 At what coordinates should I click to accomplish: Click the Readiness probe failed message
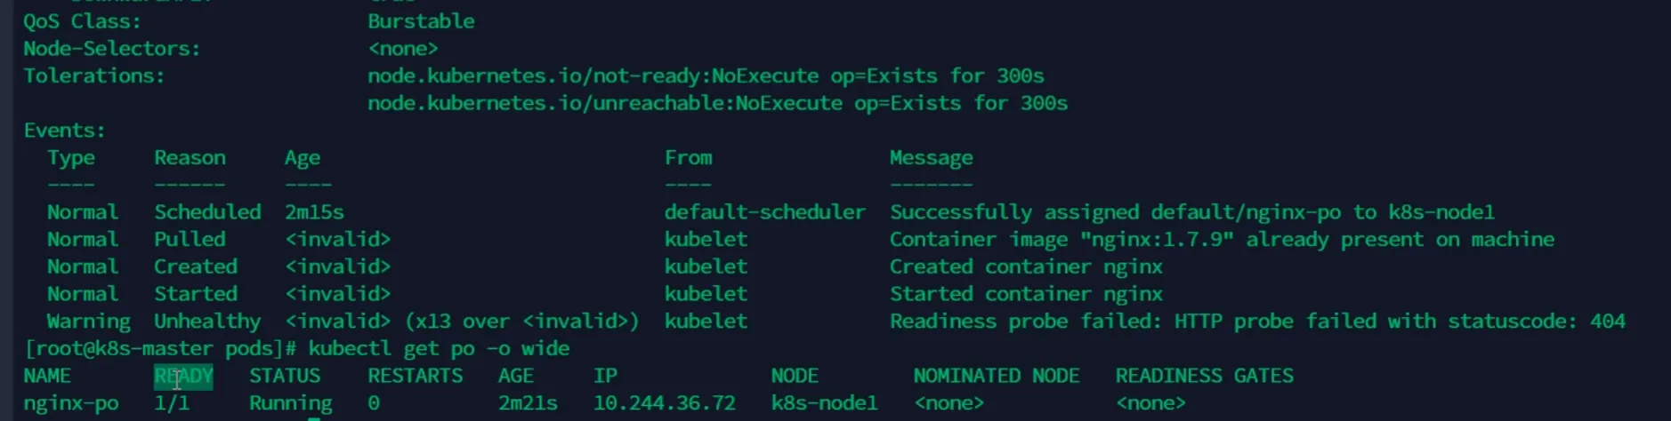[x=1256, y=322]
